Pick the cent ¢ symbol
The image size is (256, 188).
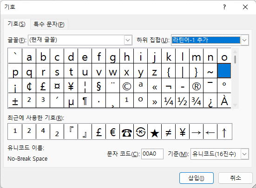click(x=29, y=86)
